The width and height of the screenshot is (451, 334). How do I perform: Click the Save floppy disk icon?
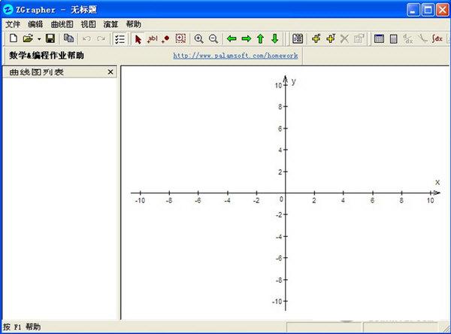click(50, 38)
